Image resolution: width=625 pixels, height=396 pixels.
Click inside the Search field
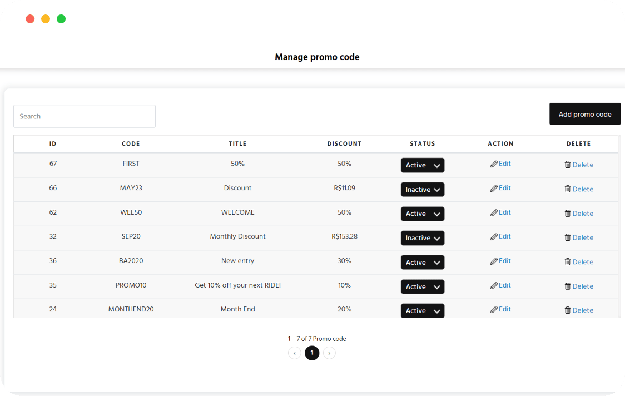pyautogui.click(x=84, y=116)
